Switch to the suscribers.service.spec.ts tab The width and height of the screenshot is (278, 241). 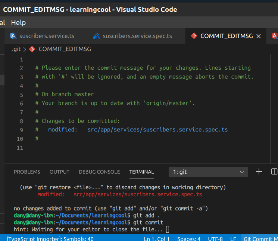[x=137, y=36]
